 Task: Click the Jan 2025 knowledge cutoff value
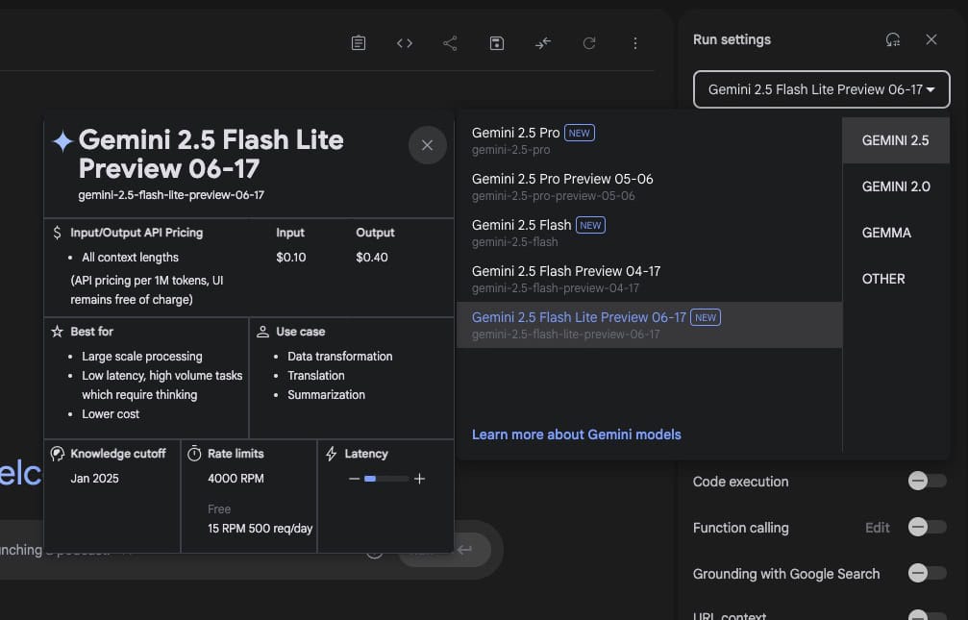pos(94,479)
